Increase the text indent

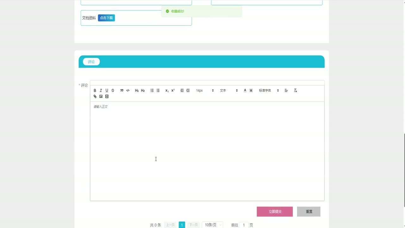point(188,91)
